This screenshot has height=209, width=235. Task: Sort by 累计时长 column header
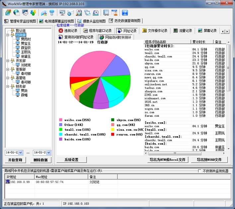point(202,42)
